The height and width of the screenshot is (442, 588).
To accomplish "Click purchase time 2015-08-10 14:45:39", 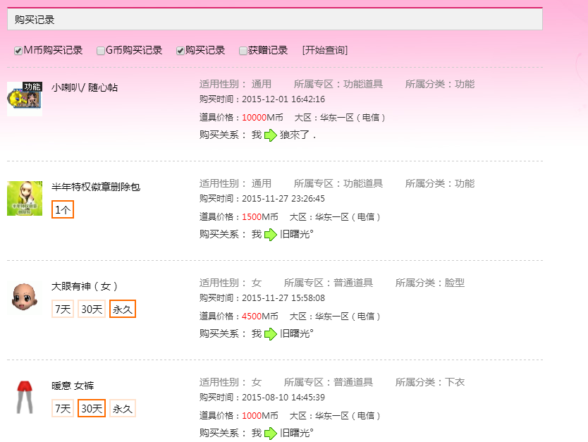I will [x=283, y=398].
